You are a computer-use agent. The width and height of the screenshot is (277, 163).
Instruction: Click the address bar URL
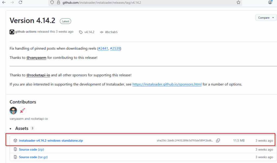(102, 3)
